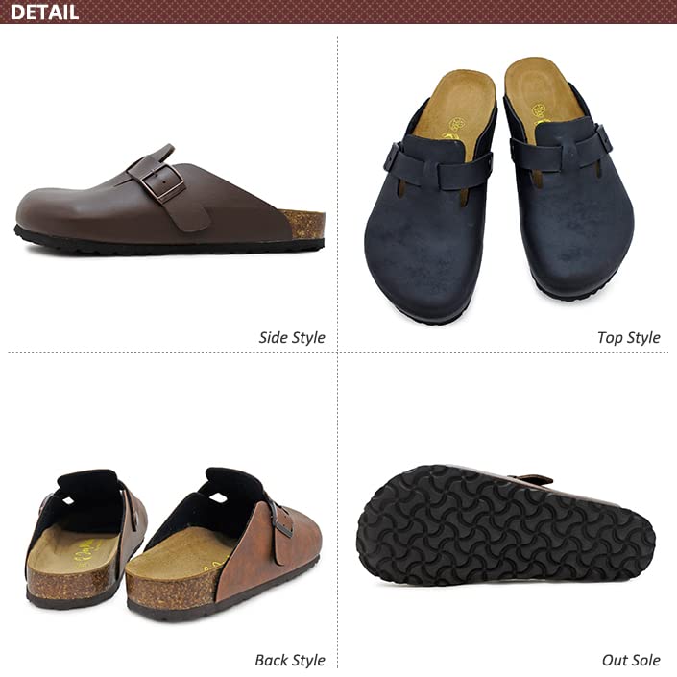
Task: Click the right clog in back view
Action: tap(224, 544)
